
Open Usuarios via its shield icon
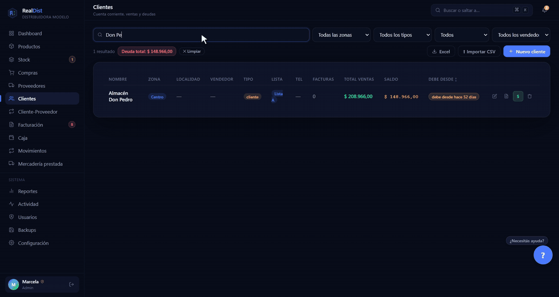tap(12, 217)
